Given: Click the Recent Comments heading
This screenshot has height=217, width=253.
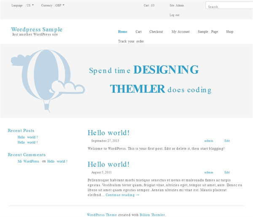Looking at the screenshot, I should (x=27, y=155).
